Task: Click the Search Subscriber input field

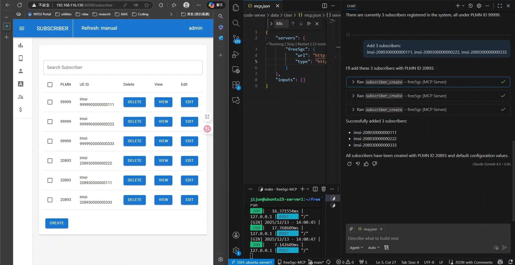Action: (123, 68)
